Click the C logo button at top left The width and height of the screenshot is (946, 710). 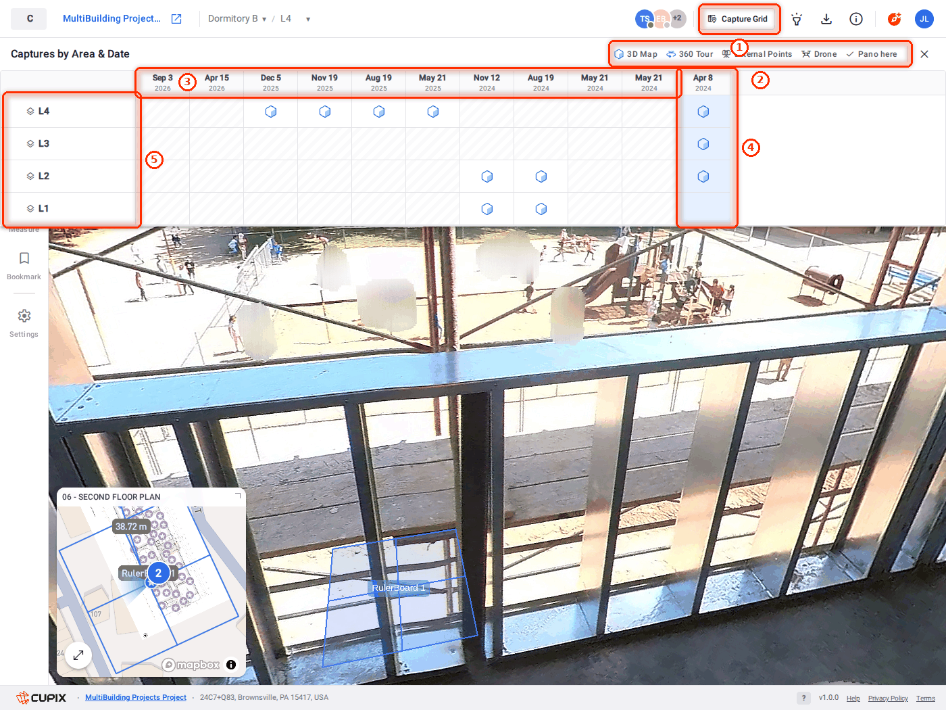coord(29,19)
